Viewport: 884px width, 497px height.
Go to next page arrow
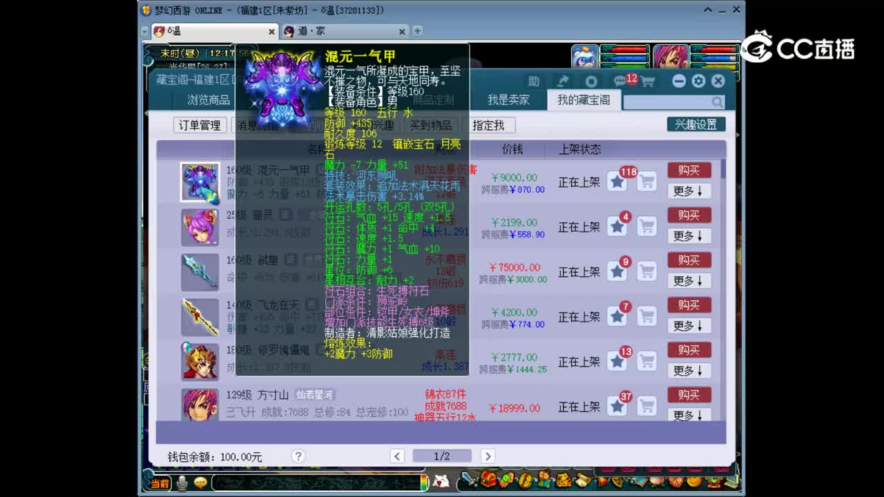[x=488, y=456]
